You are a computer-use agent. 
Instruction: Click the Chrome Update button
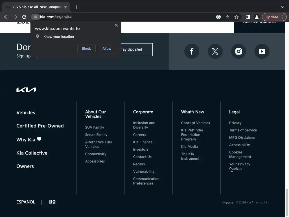pyautogui.click(x=272, y=17)
